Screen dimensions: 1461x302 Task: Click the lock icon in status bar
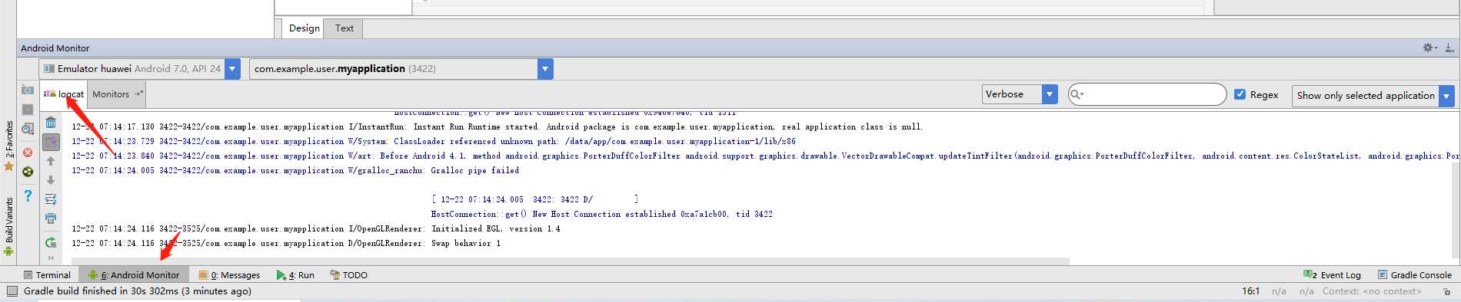point(1446,291)
